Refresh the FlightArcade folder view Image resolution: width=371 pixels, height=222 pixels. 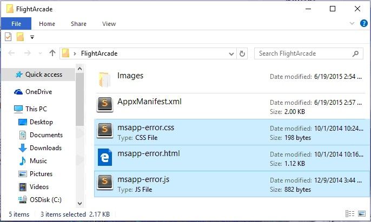pos(242,53)
